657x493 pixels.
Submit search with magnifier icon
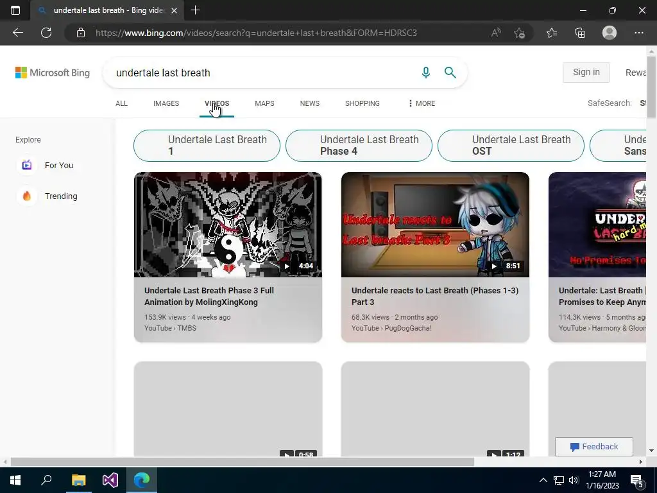click(450, 73)
